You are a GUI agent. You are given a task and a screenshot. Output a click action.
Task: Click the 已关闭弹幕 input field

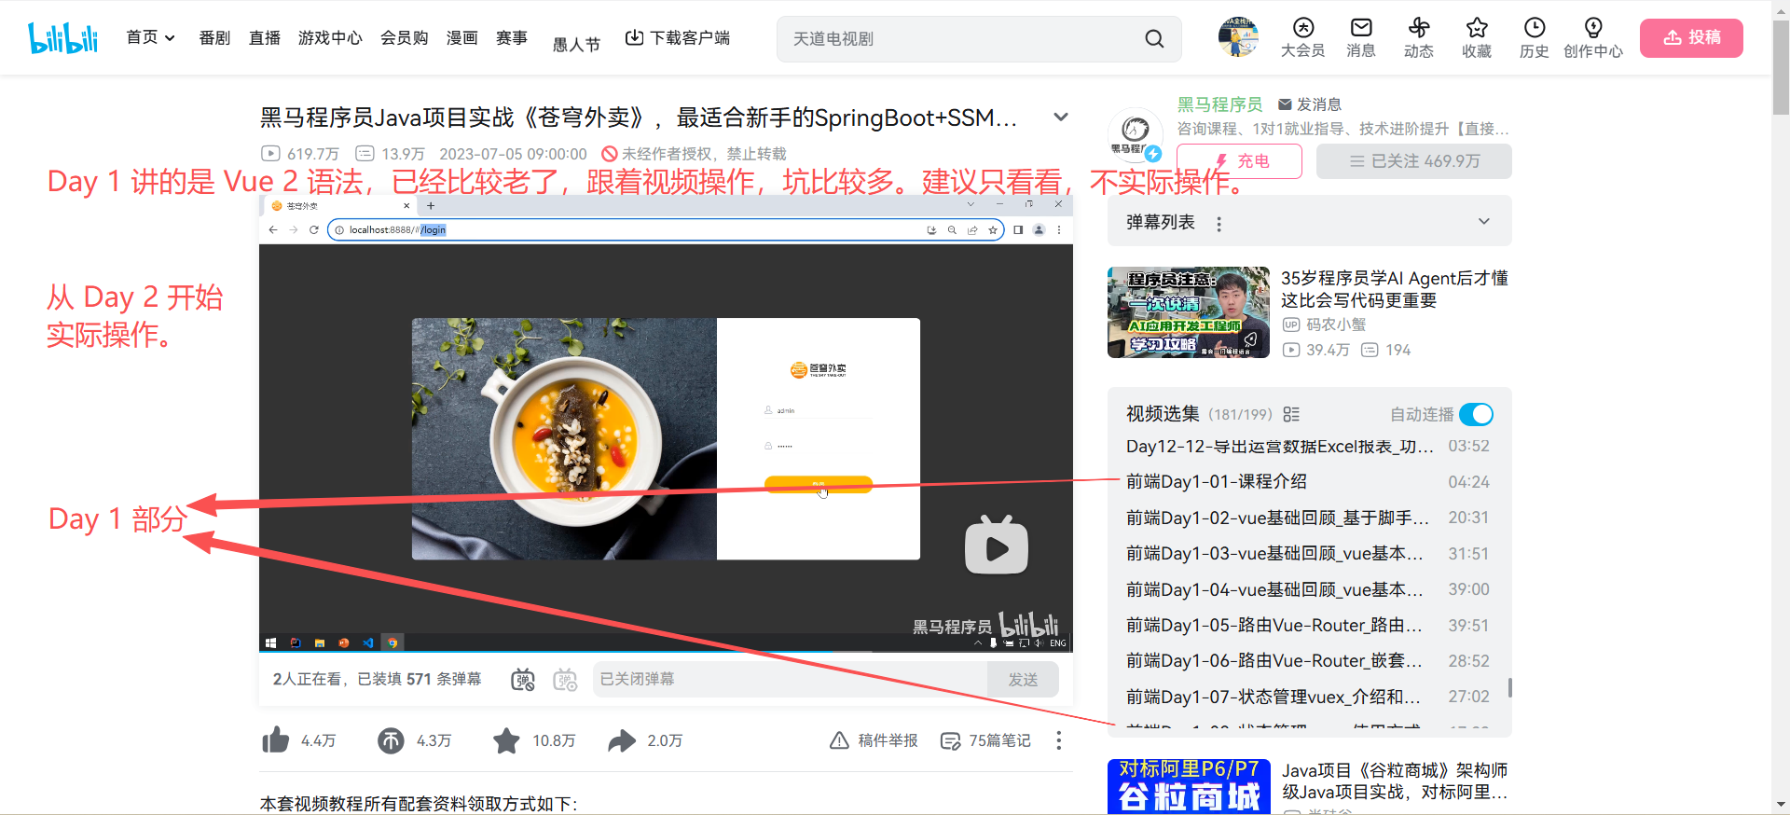click(x=790, y=680)
